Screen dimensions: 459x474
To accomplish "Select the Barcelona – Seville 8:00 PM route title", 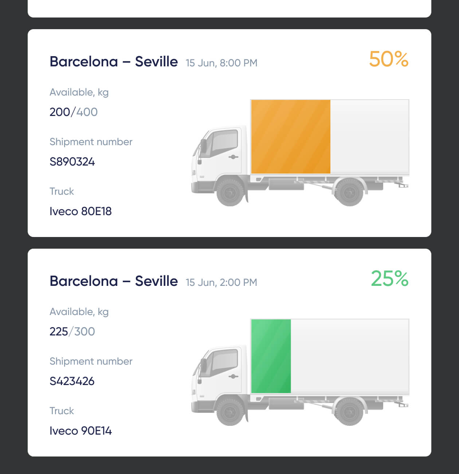I will click(x=114, y=62).
